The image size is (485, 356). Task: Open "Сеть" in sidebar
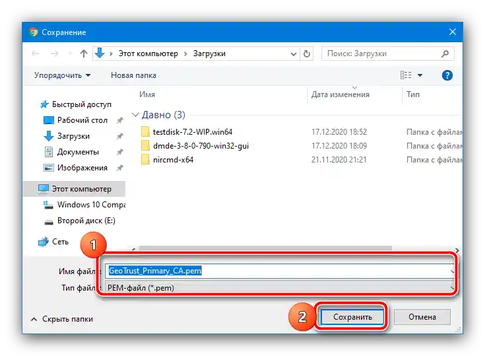(60, 242)
